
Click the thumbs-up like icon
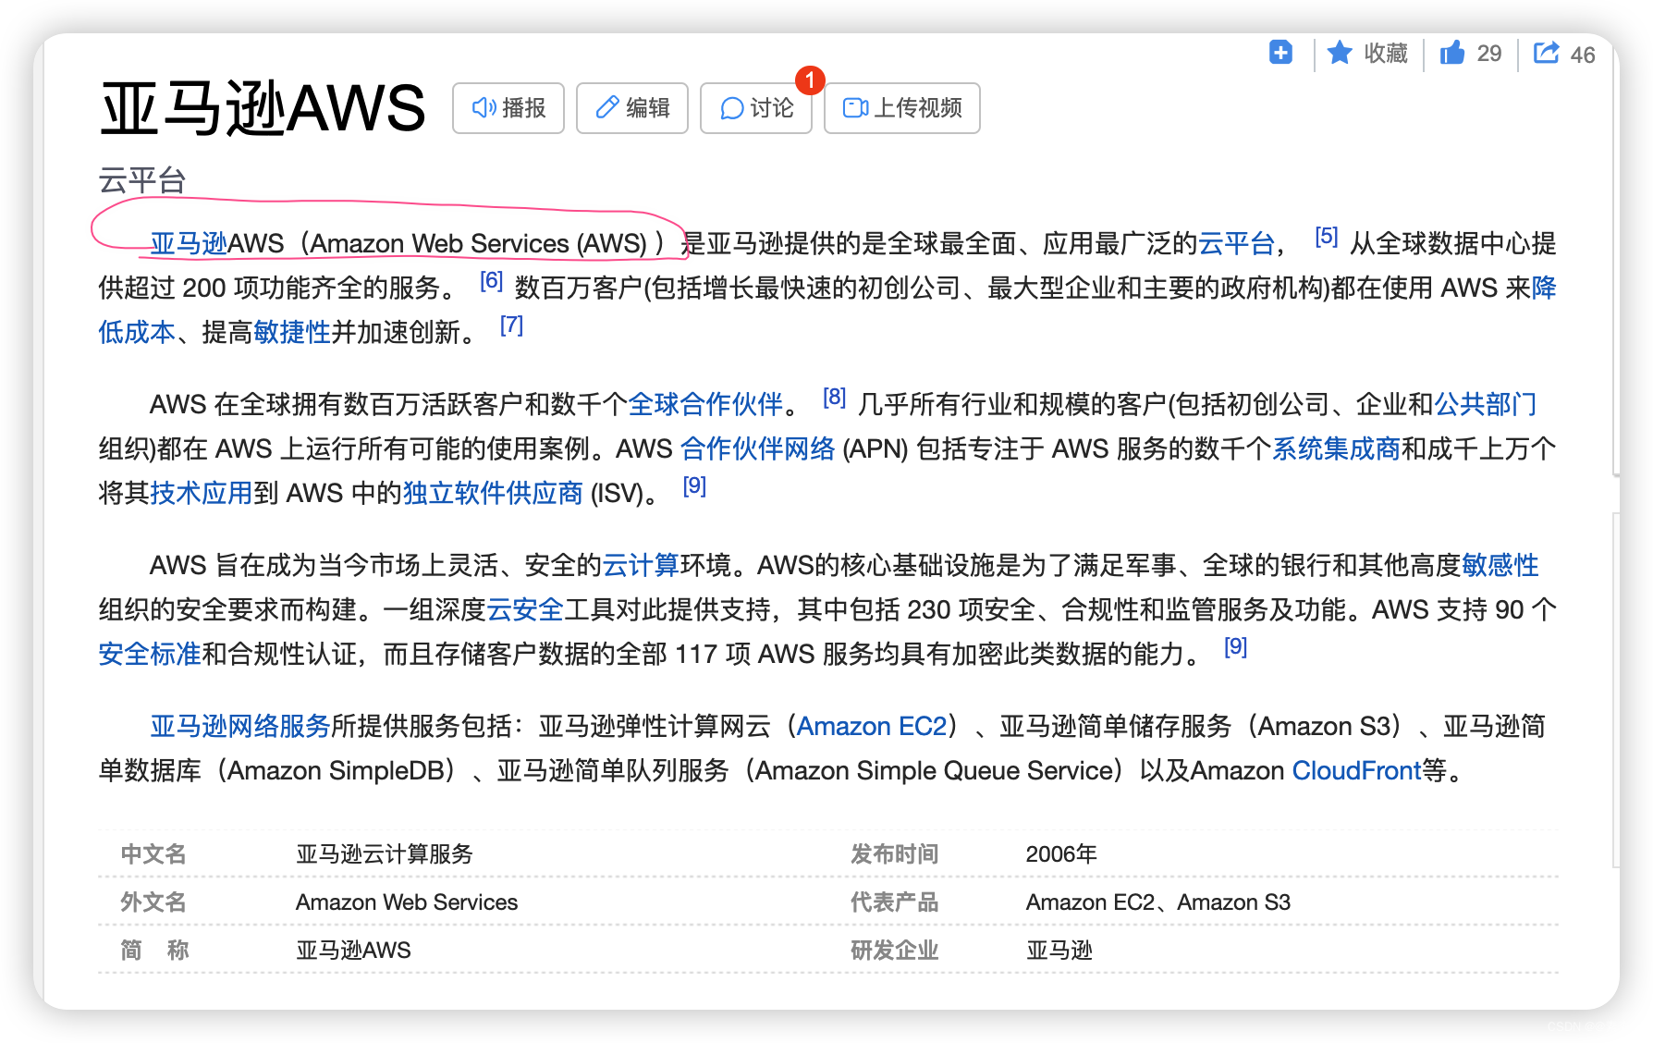pos(1452,53)
